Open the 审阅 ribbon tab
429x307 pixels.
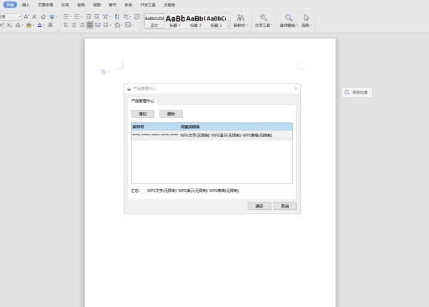81,4
